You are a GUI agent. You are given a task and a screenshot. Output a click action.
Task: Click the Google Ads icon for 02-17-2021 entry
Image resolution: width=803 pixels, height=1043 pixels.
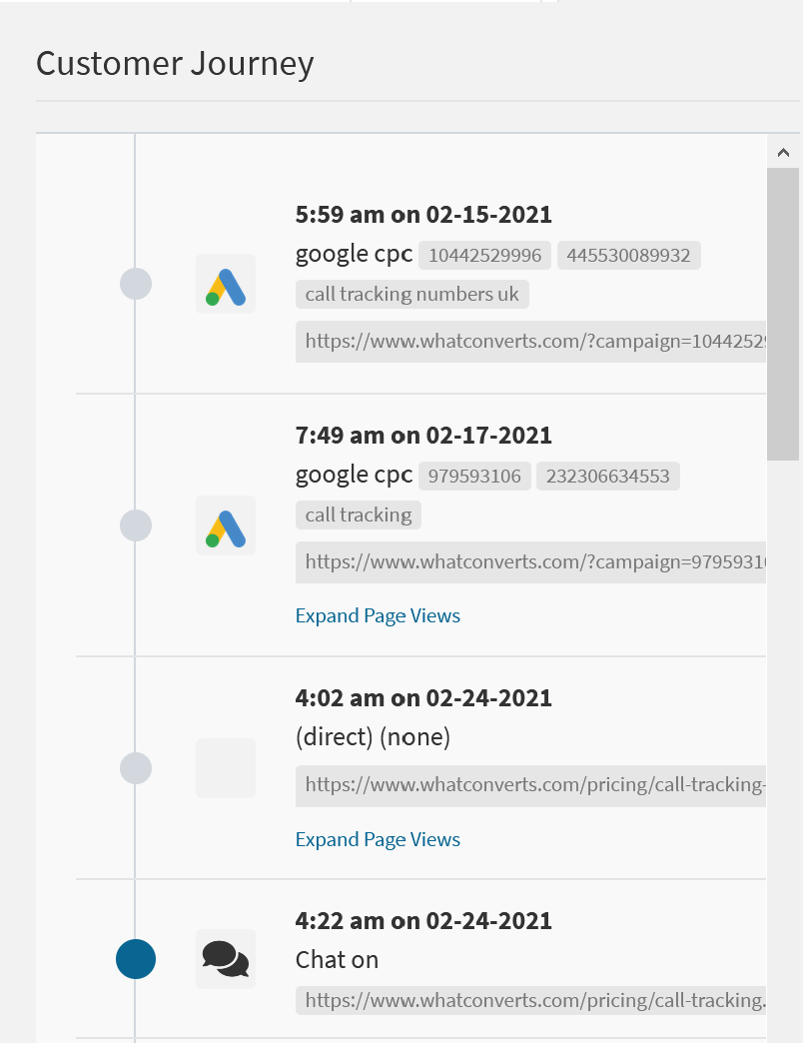pyautogui.click(x=226, y=525)
